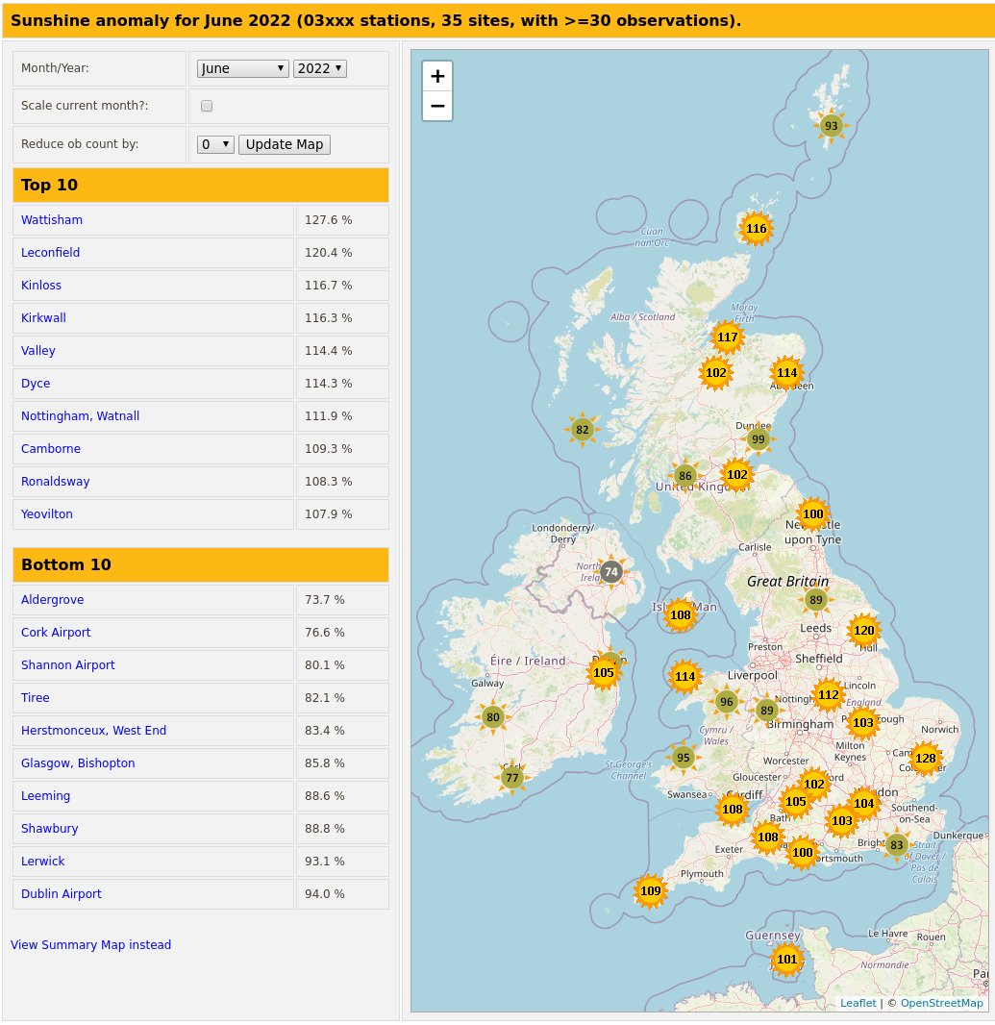Open the Aldergrove station link
The width and height of the screenshot is (995, 1025).
52,599
